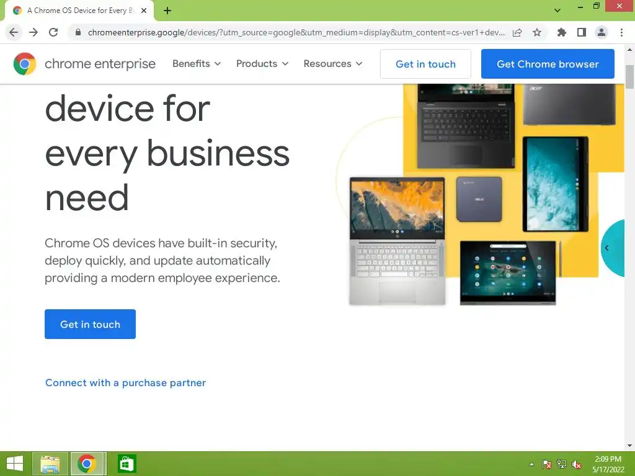Open Connect with a purchase partner link

[x=125, y=382]
